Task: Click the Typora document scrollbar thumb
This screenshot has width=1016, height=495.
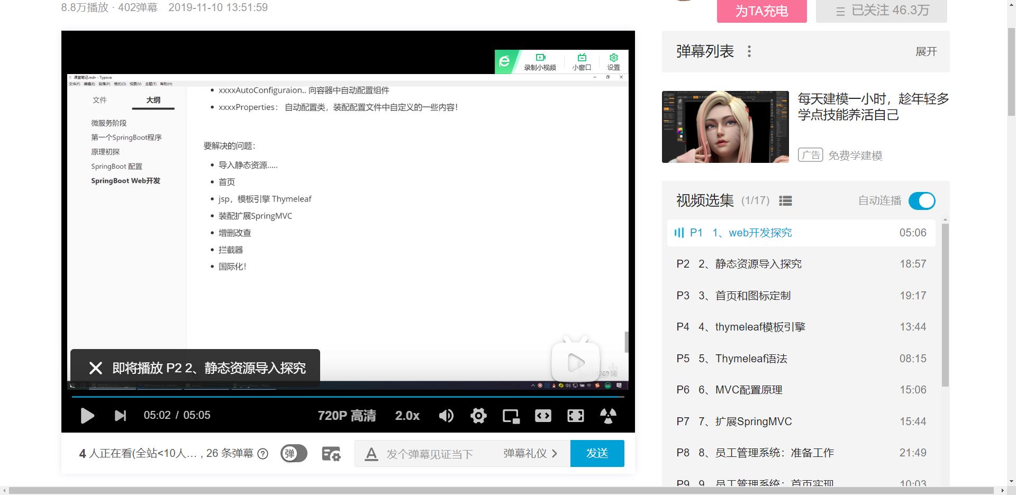Action: [627, 342]
